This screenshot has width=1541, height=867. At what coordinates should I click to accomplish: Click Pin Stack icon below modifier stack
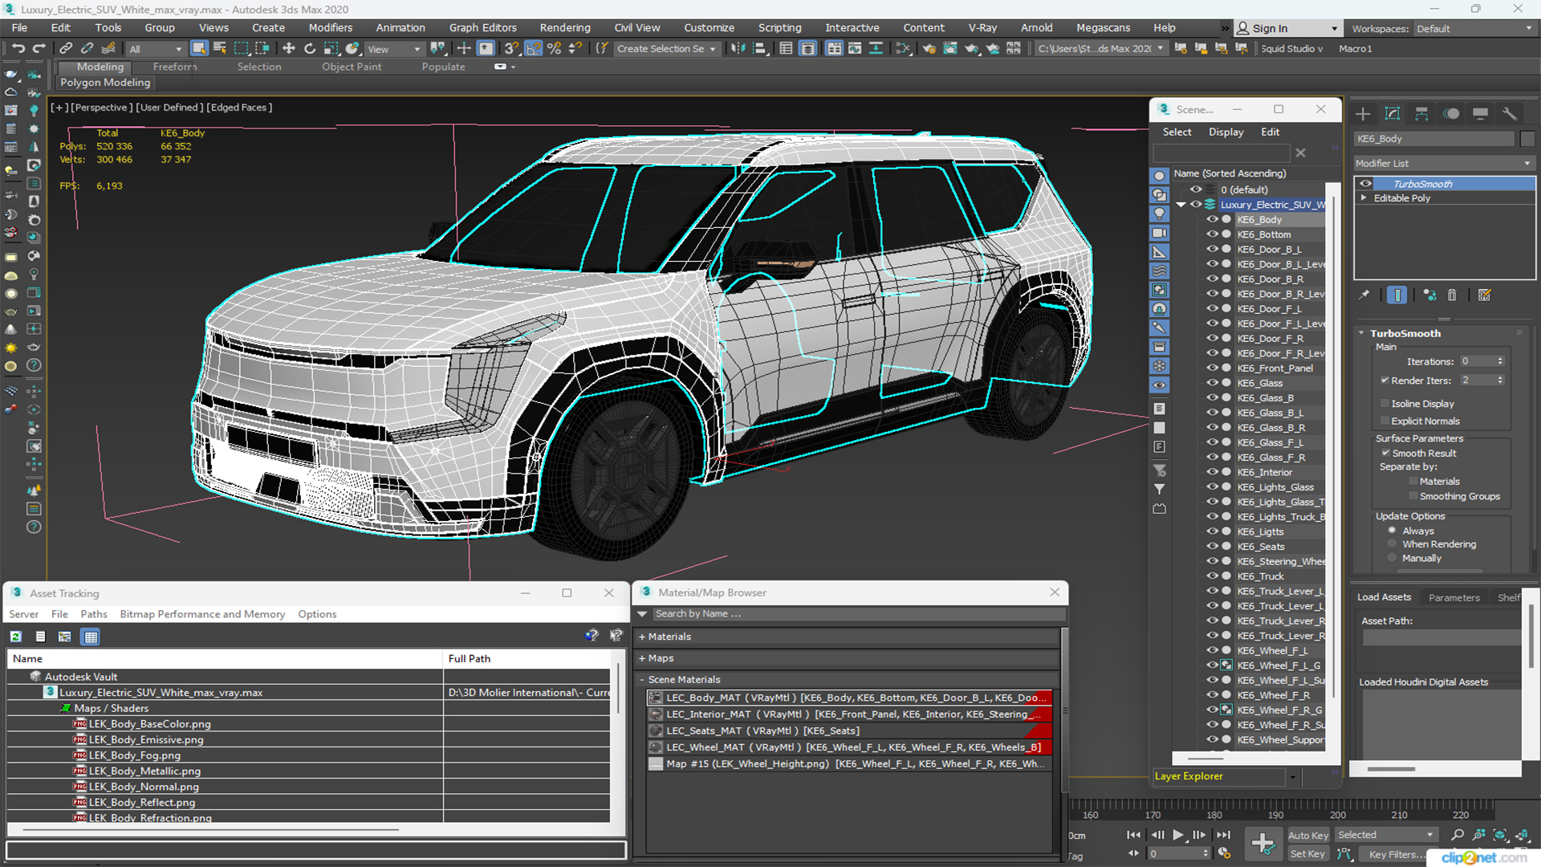1364,295
